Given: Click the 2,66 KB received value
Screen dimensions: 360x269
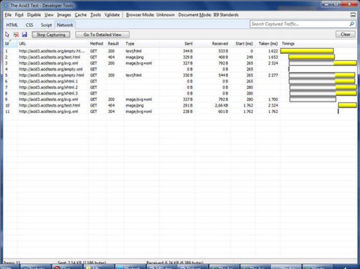Looking at the screenshot, I should [221, 105].
